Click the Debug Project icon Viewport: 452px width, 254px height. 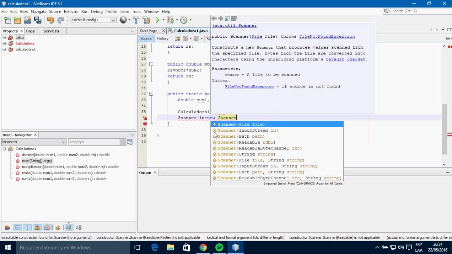coord(170,20)
